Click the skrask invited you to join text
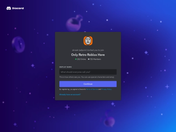 tap(88, 50)
